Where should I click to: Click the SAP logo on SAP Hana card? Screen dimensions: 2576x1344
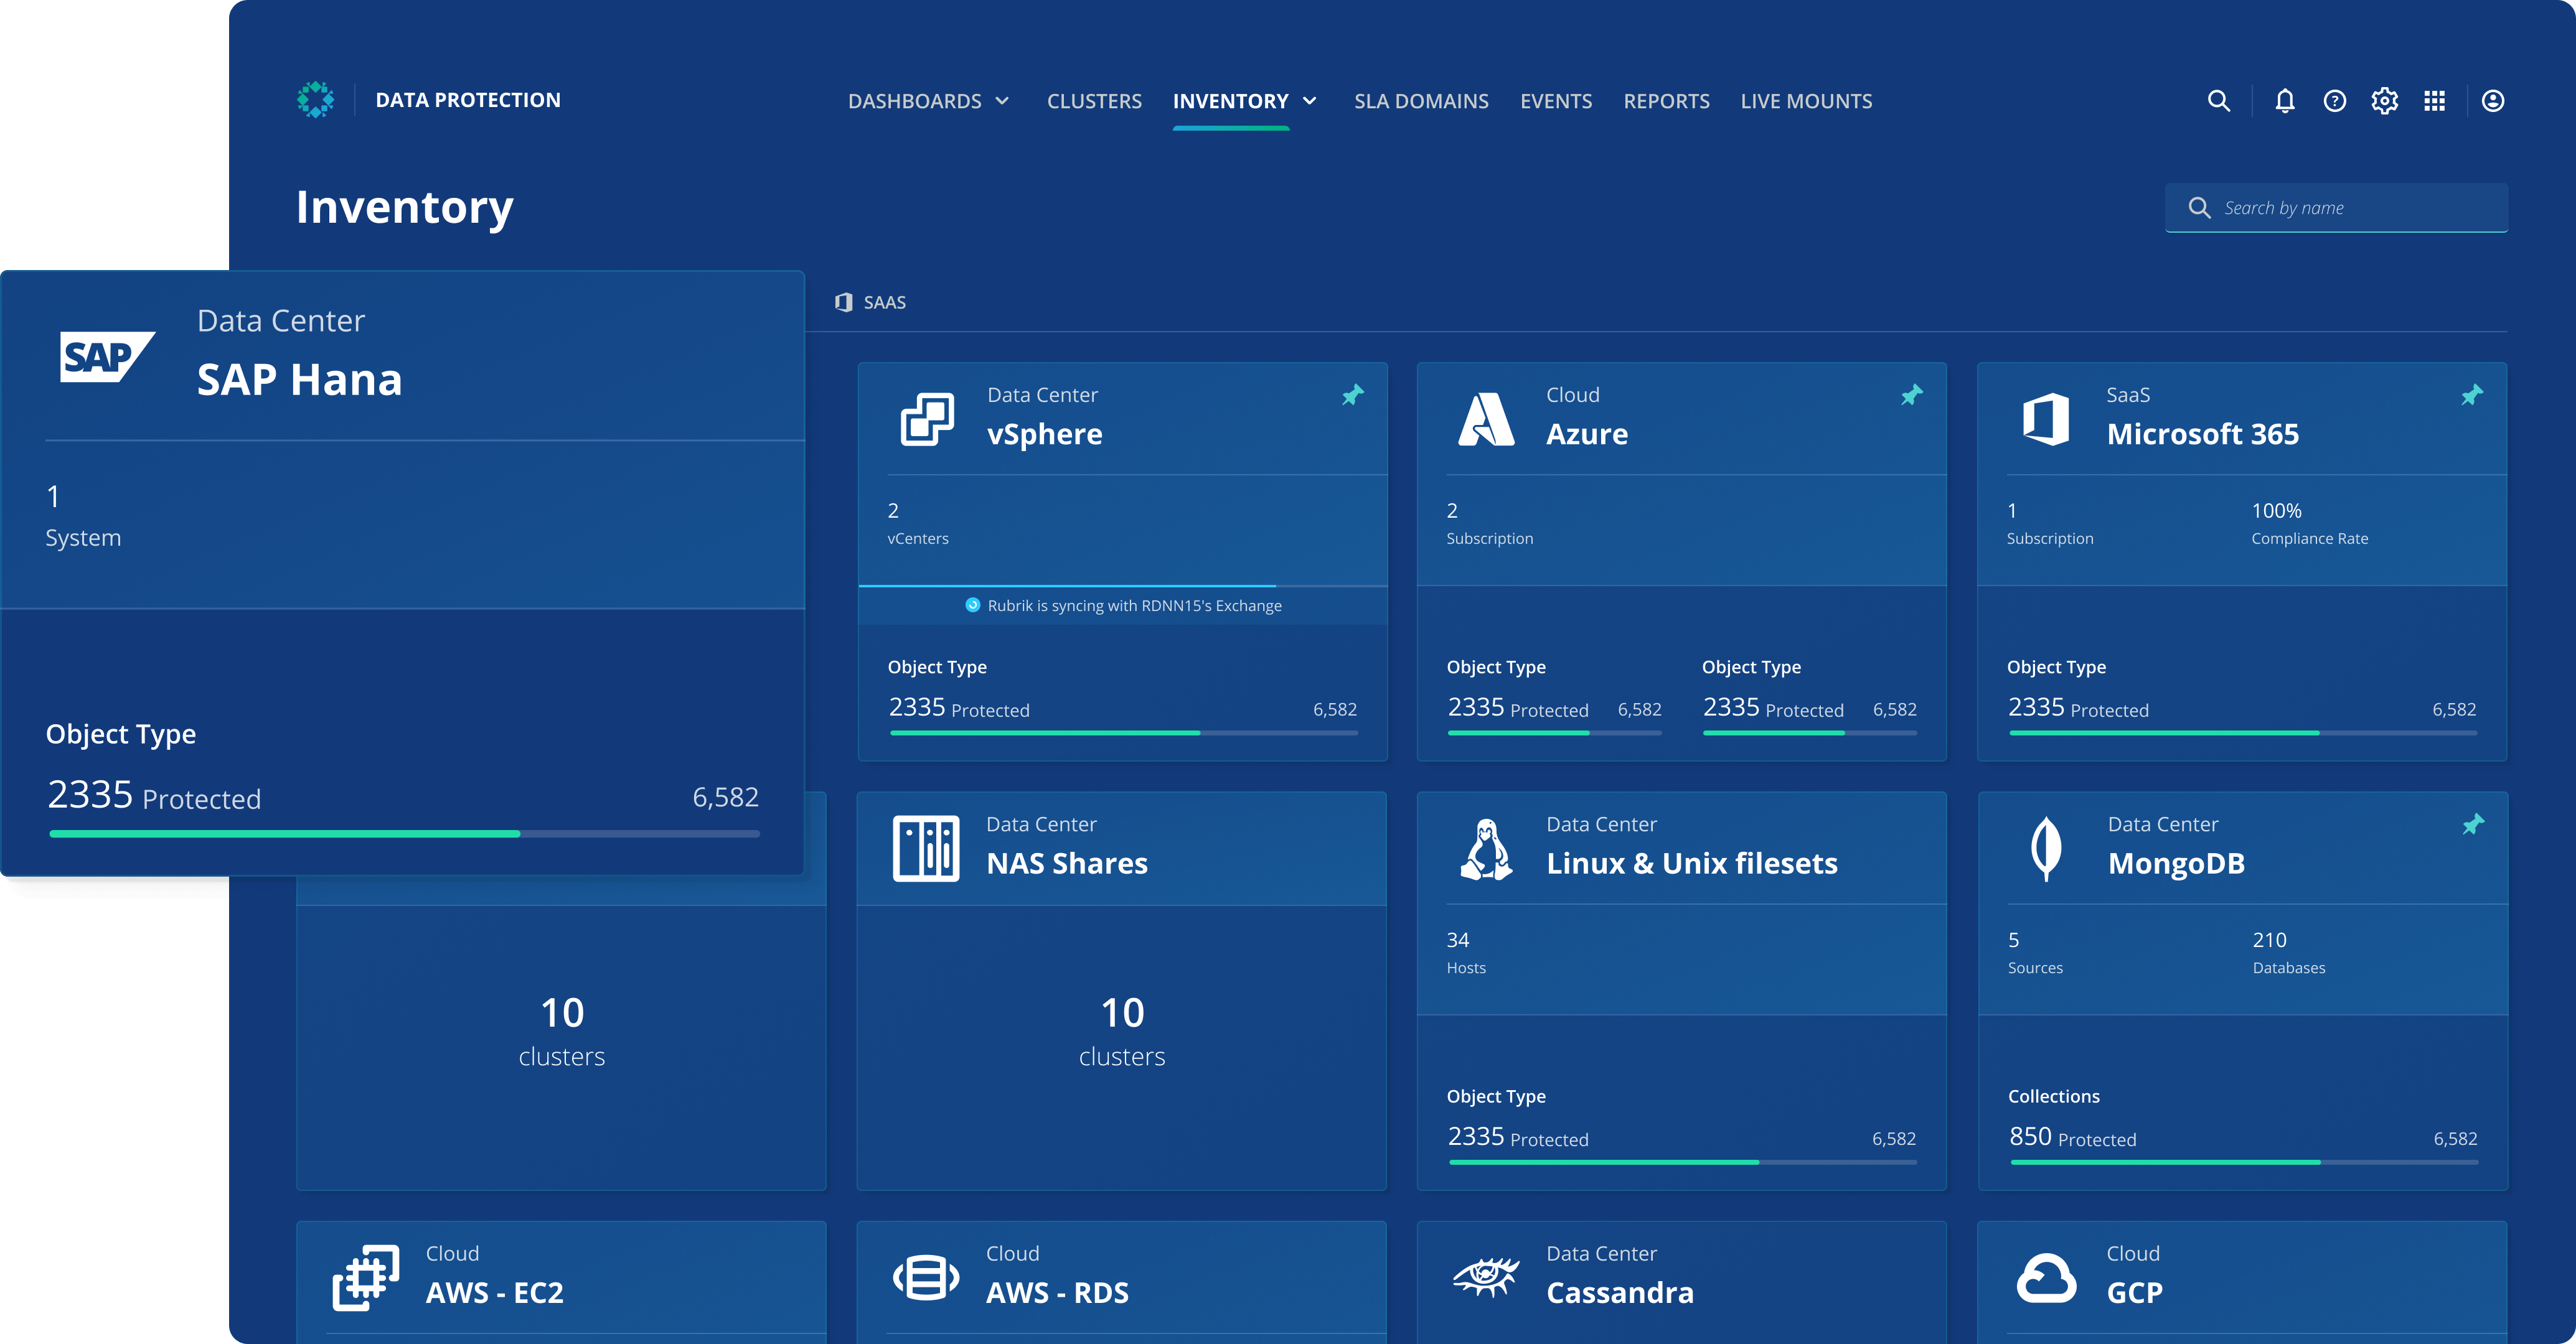[x=107, y=357]
